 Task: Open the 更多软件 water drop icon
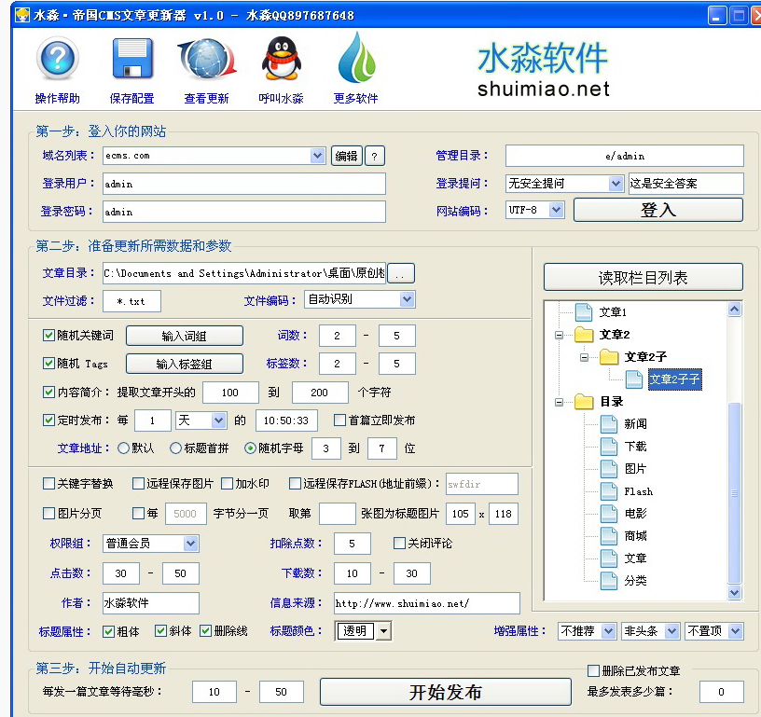click(x=356, y=58)
